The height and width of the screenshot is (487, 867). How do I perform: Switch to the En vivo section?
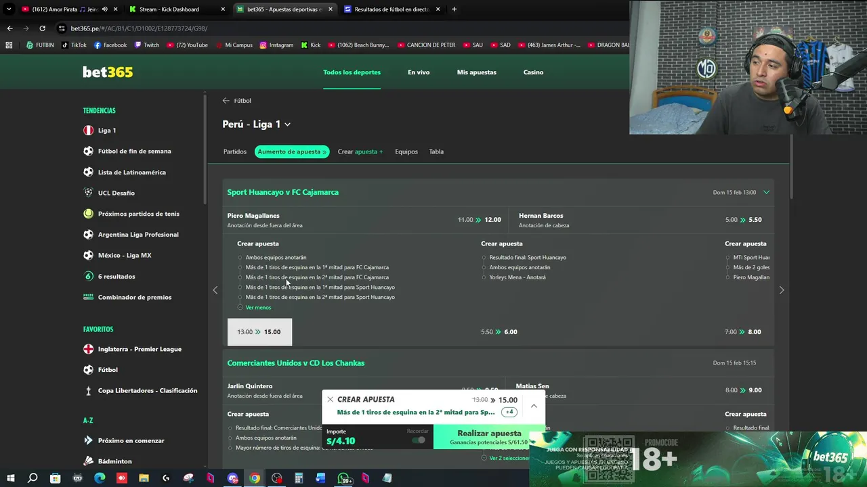tap(419, 72)
